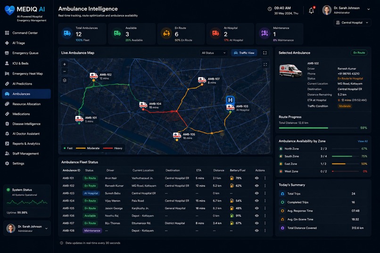This screenshot has width=380, height=253.
Task: Click the Route Progress bar
Action: click(x=319, y=128)
